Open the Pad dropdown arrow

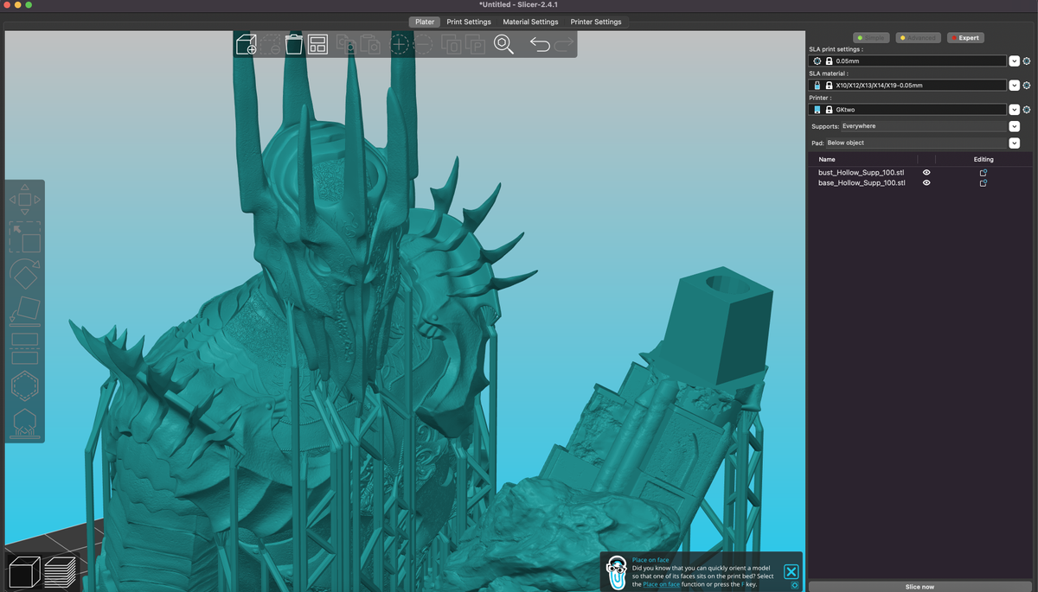pyautogui.click(x=1014, y=143)
